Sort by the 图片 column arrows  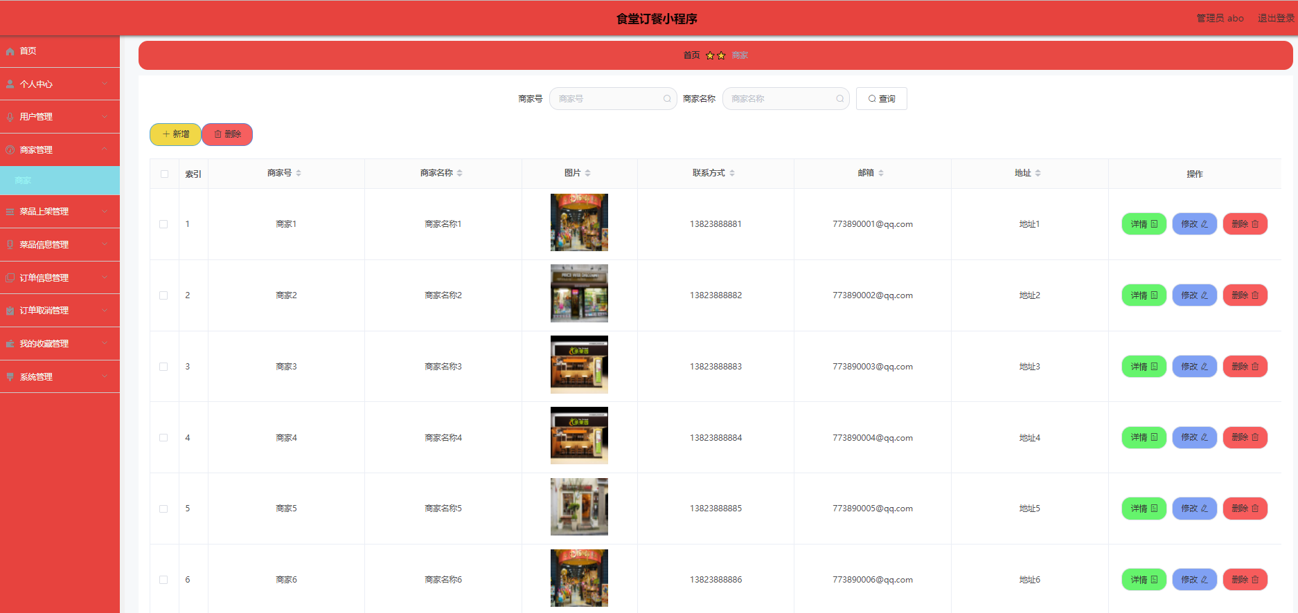pos(587,173)
